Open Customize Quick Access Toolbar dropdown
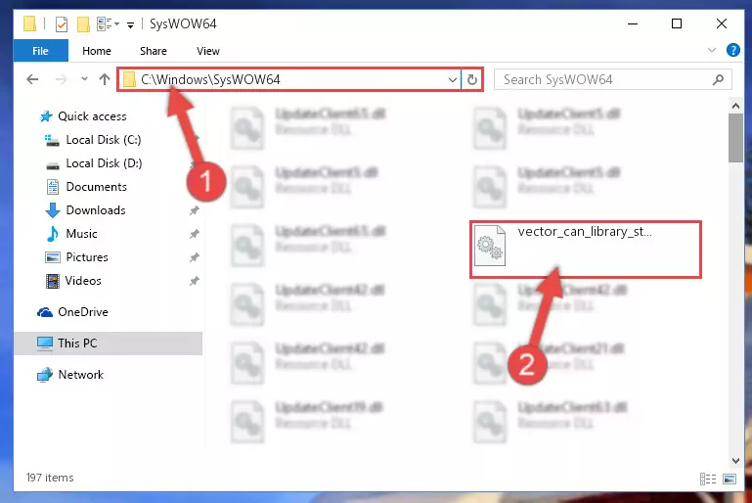 click(130, 25)
